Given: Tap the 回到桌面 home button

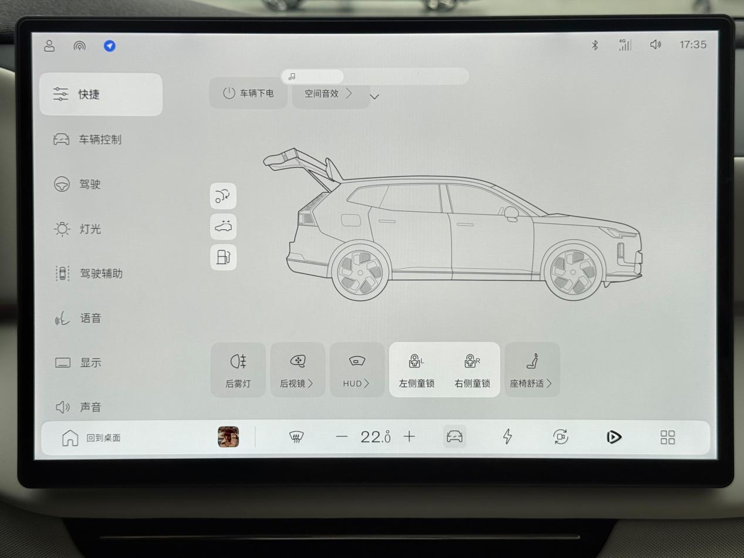Looking at the screenshot, I should (92, 438).
